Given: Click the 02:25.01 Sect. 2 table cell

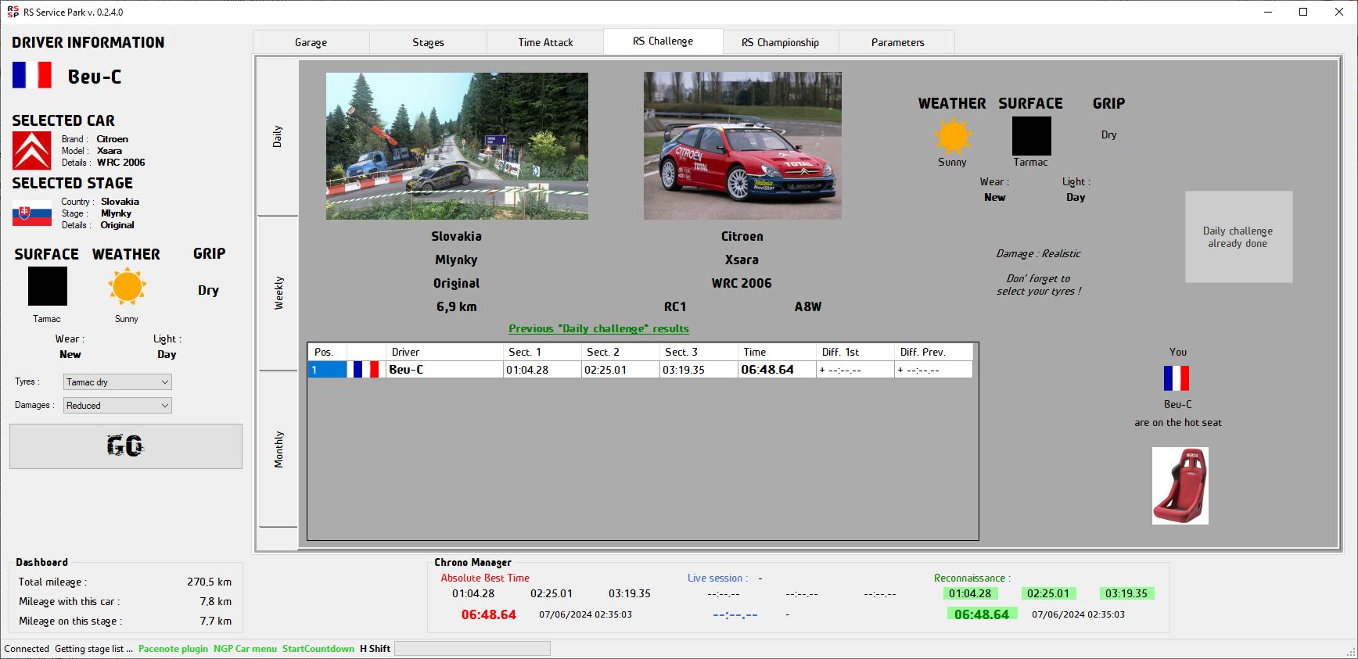Looking at the screenshot, I should click(620, 370).
